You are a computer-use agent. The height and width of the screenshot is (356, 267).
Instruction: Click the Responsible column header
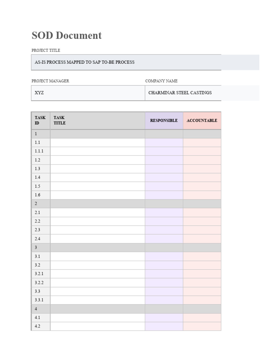(x=164, y=120)
